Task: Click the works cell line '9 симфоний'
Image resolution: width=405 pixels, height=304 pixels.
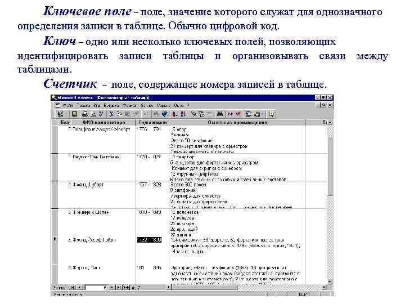Action: pos(183,190)
